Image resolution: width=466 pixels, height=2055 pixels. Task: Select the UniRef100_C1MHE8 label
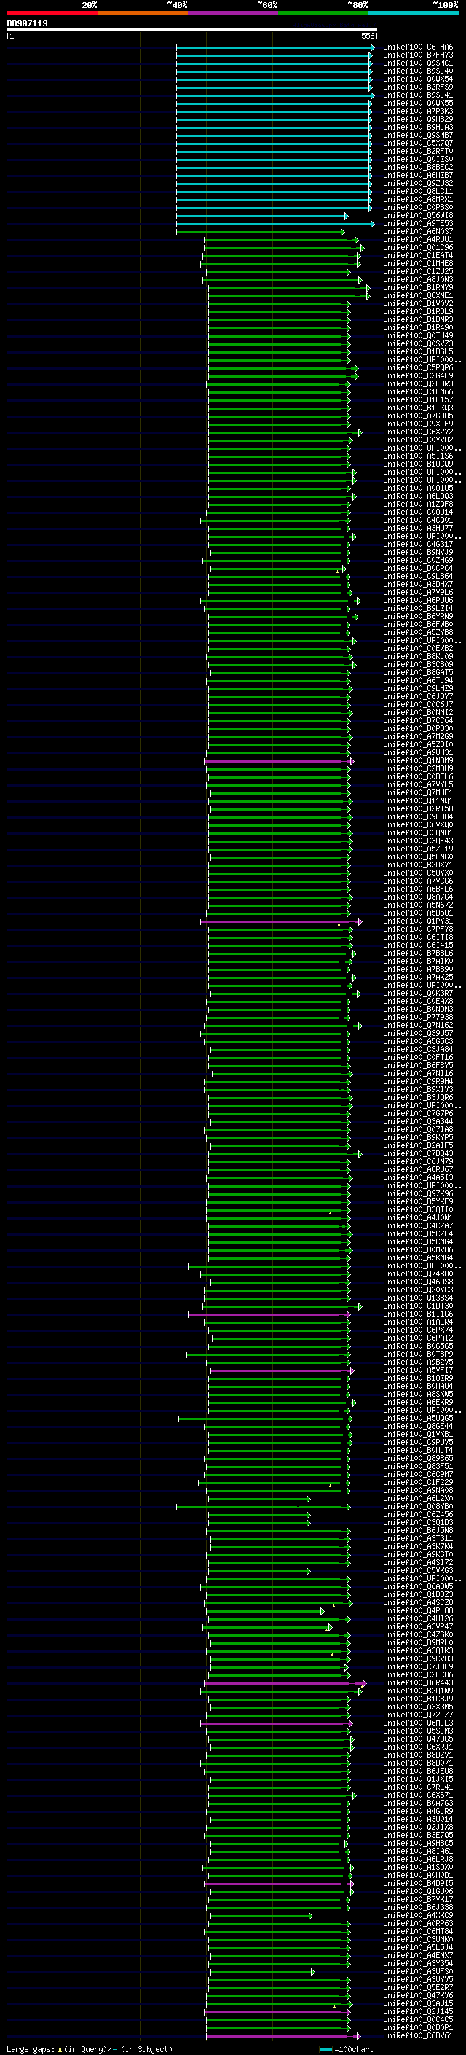418,264
